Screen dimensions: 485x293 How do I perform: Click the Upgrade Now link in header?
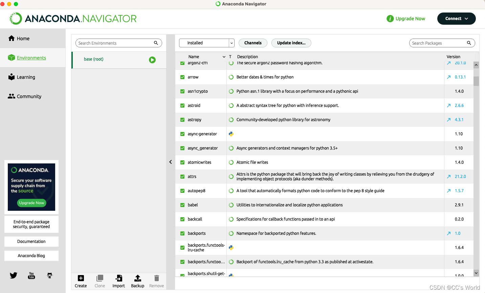[x=410, y=19]
